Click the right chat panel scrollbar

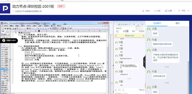click(188, 77)
